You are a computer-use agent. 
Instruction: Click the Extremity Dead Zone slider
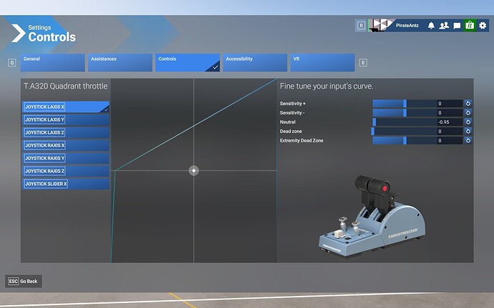point(405,141)
